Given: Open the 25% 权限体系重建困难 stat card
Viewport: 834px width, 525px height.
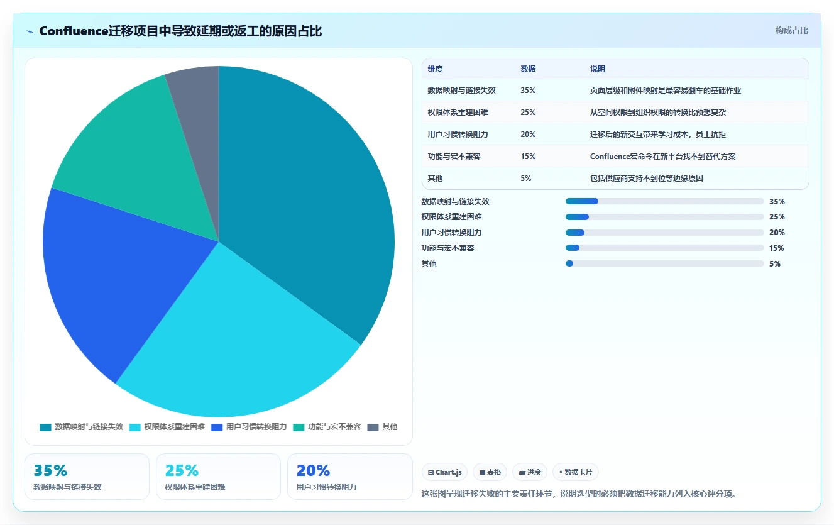Looking at the screenshot, I should (x=218, y=477).
